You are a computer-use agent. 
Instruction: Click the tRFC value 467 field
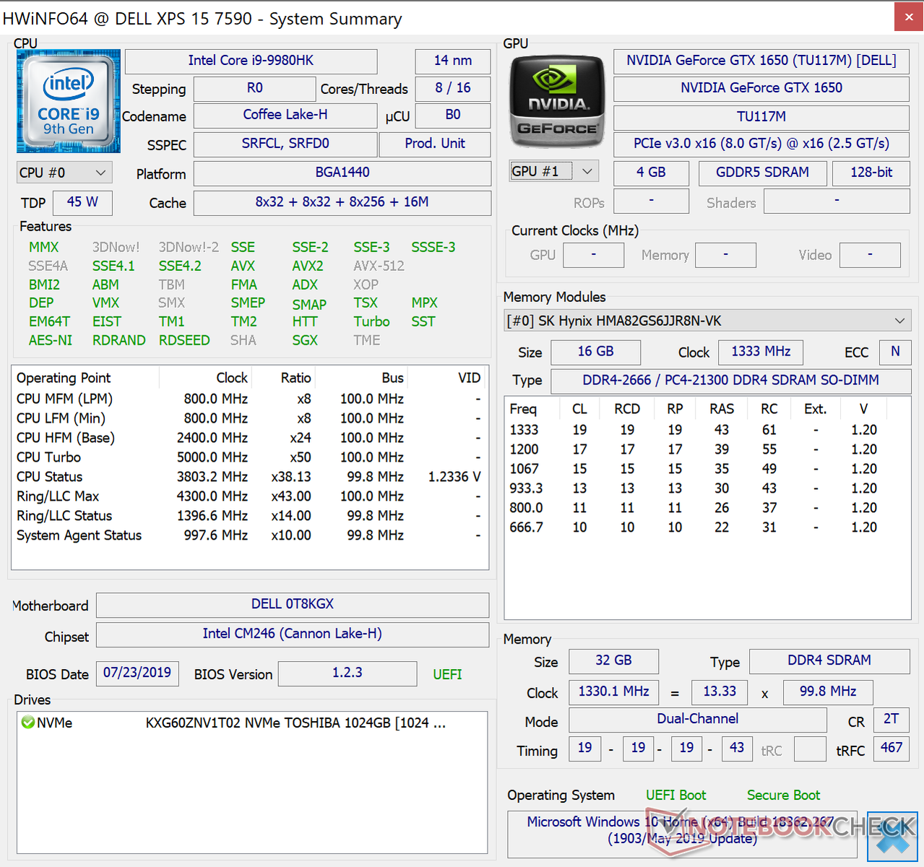coord(891,749)
